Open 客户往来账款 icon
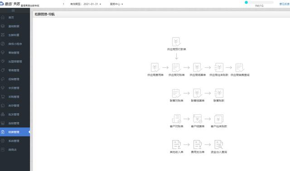This screenshot has height=171, width=290. [219, 119]
